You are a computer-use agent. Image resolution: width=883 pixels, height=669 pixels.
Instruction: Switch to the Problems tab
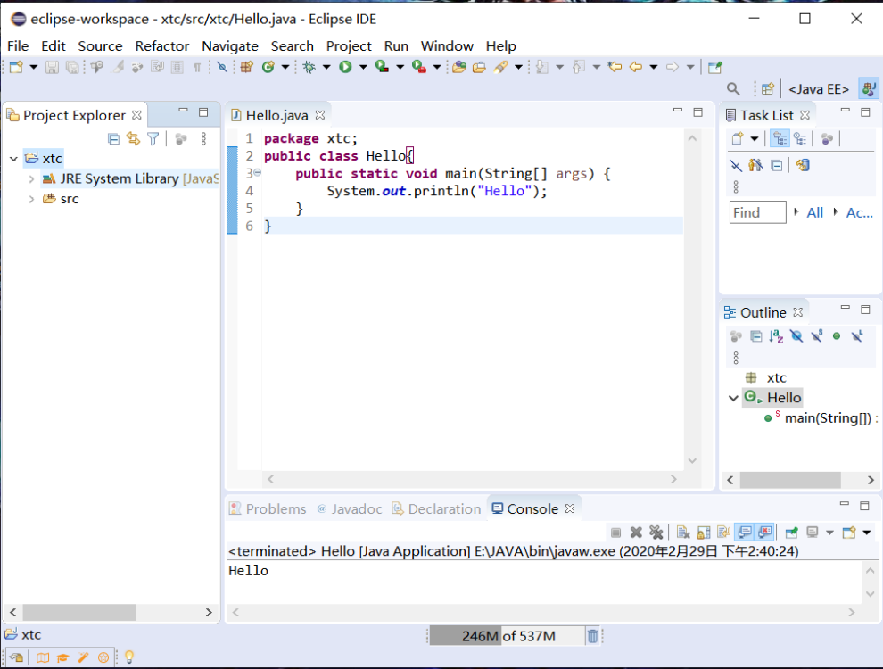tap(268, 508)
